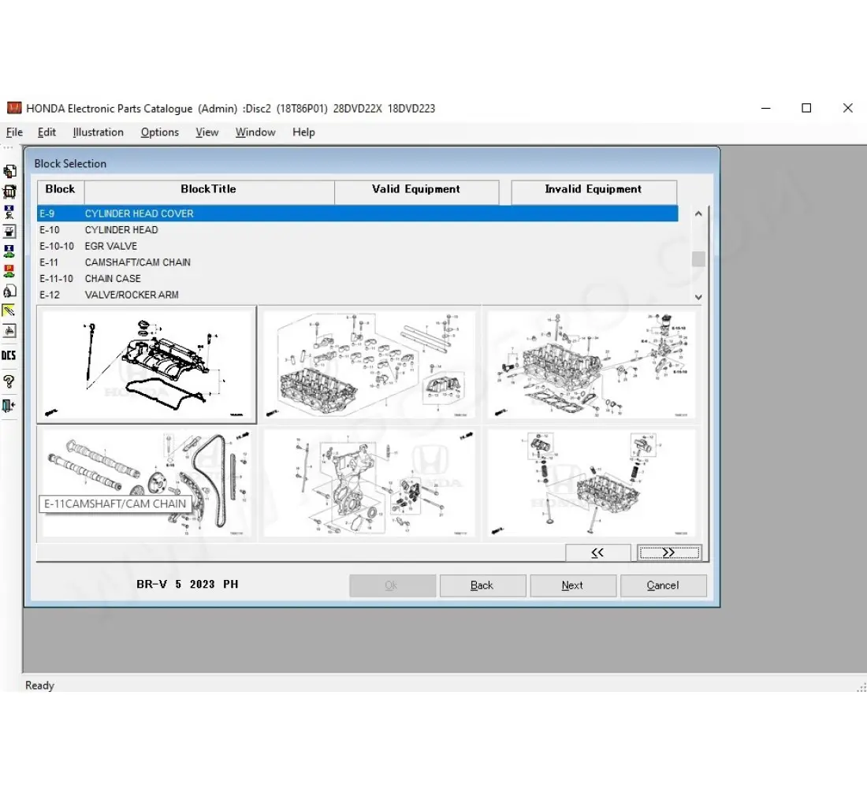Click the Block column header
The image size is (867, 788).
coord(60,191)
